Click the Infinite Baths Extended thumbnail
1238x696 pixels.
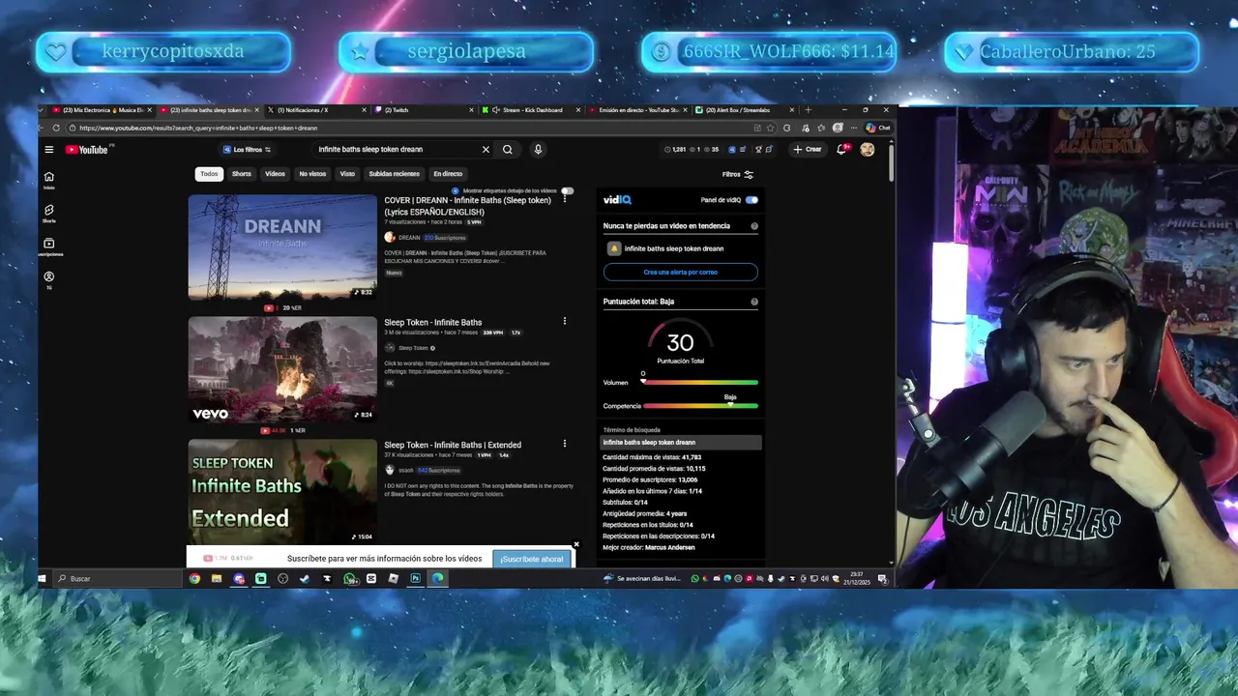click(282, 491)
